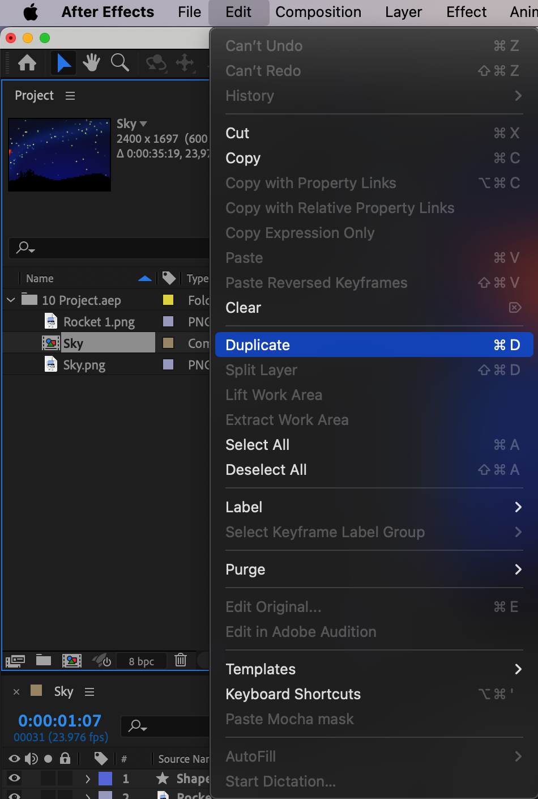Screen dimensions: 538x799
Task: Select the Selection arrow tool
Action: [63, 63]
